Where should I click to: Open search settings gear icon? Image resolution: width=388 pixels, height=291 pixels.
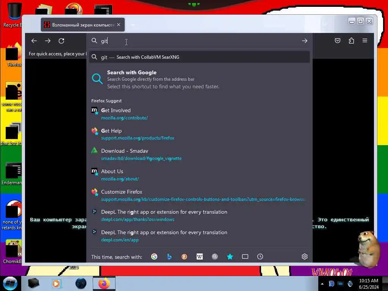305,257
